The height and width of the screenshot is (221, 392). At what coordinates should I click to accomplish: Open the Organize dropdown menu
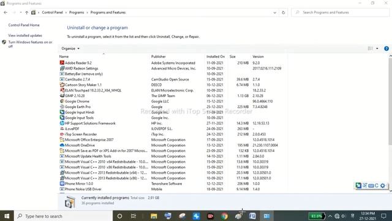(x=70, y=48)
